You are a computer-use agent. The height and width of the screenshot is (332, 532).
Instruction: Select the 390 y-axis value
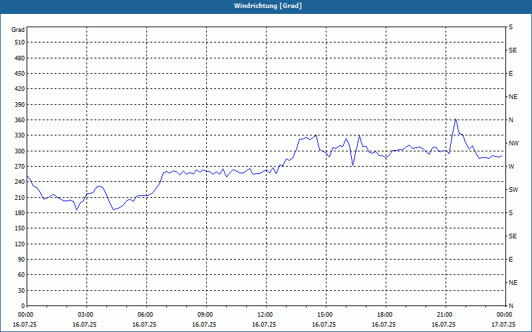[x=20, y=105]
